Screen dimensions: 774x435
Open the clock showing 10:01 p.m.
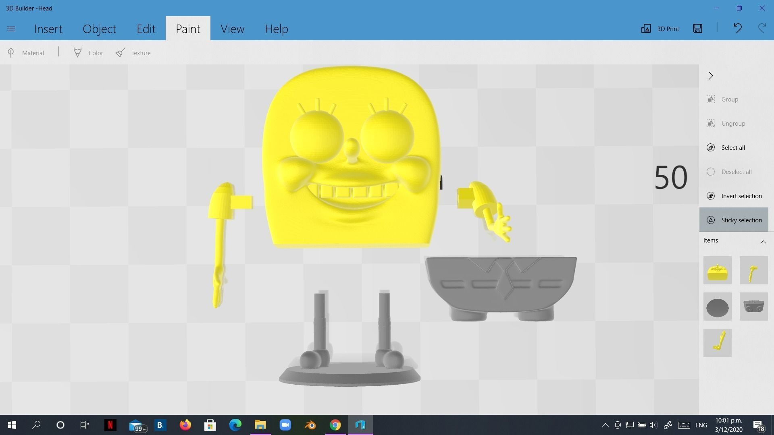(729, 425)
